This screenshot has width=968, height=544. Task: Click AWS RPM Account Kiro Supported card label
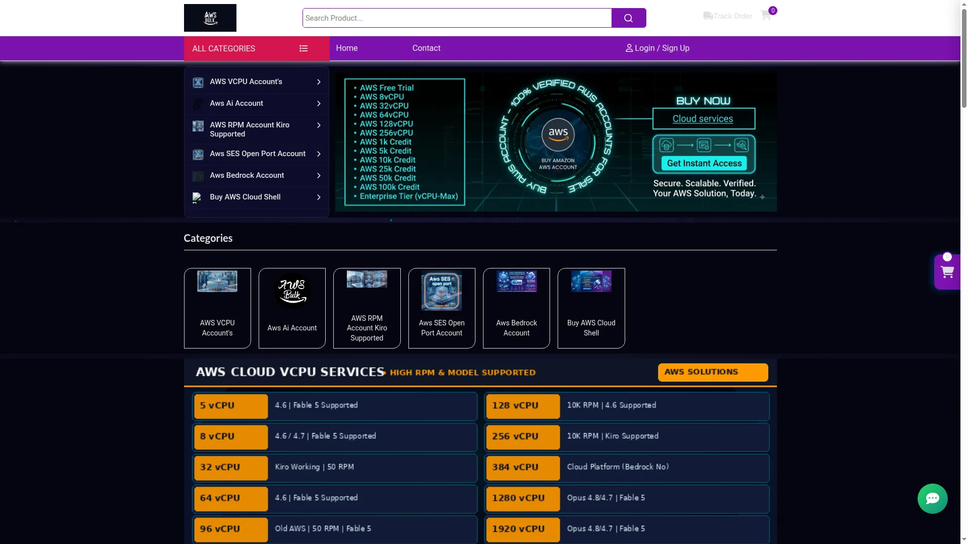367,328
